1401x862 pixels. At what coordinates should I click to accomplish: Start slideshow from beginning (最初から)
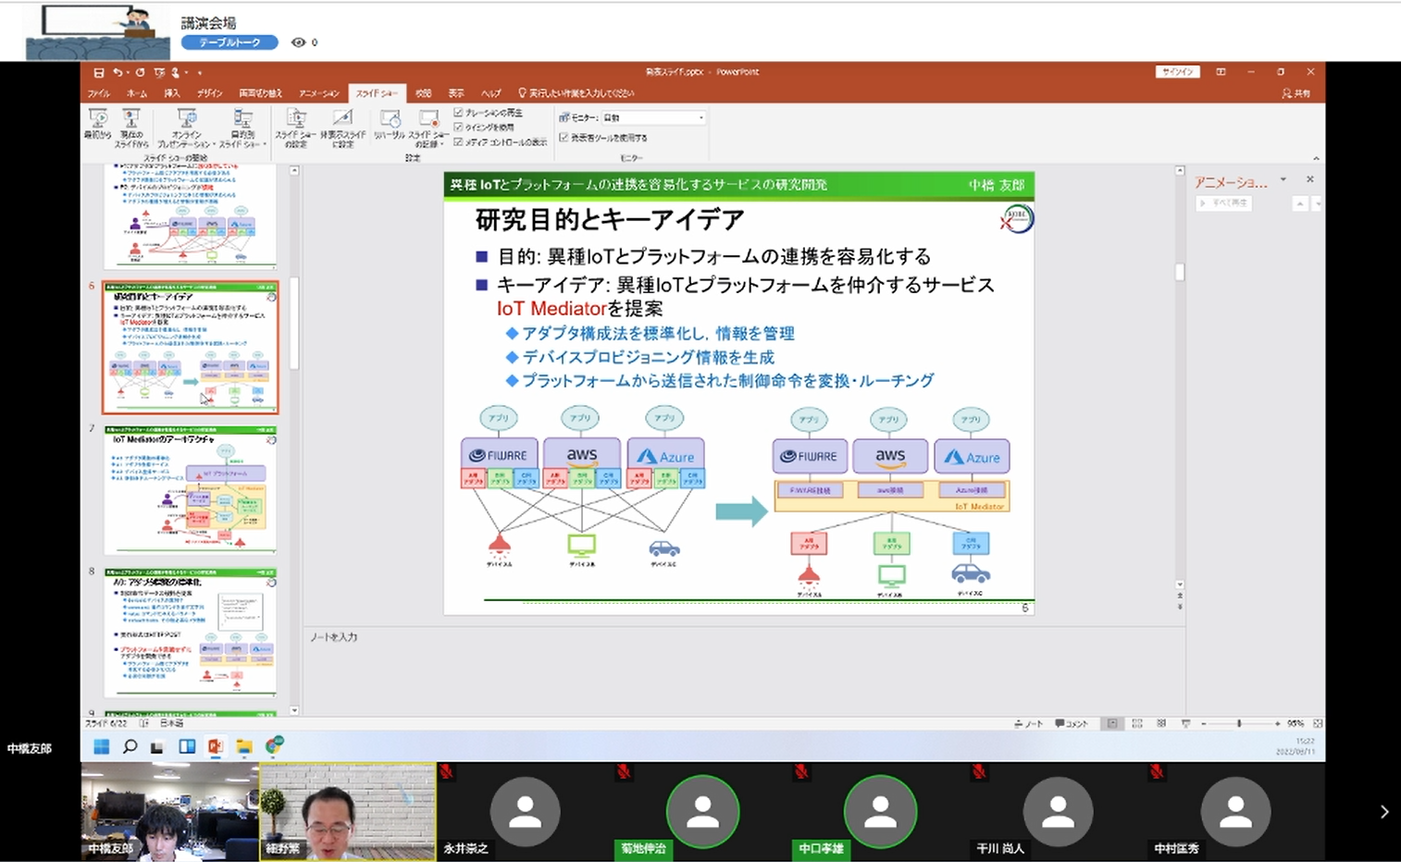coord(98,125)
